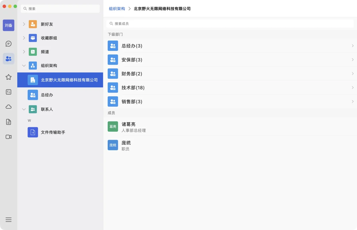Image resolution: width=357 pixels, height=230 pixels.
Task: Focus the 搜索 search box in sidebar
Action: coord(60,9)
